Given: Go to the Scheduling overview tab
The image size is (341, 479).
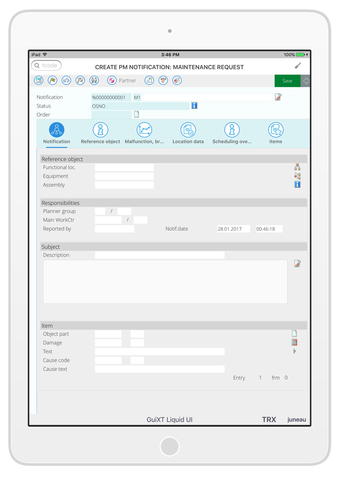Looking at the screenshot, I should [232, 133].
